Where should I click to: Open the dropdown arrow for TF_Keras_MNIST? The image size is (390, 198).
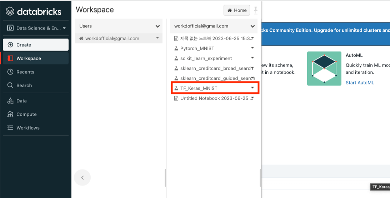click(x=252, y=88)
